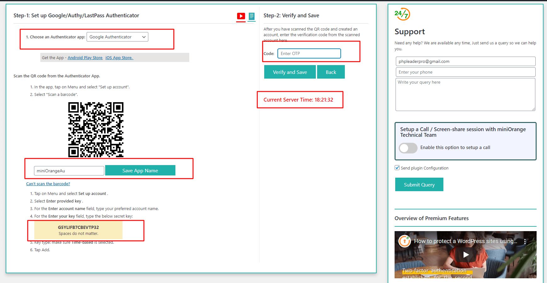Play the WordPress protection video
Image resolution: width=547 pixels, height=283 pixels.
(x=466, y=255)
